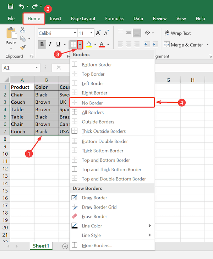The height and width of the screenshot is (259, 213).
Task: Toggle Italic formatting
Action: [50, 44]
